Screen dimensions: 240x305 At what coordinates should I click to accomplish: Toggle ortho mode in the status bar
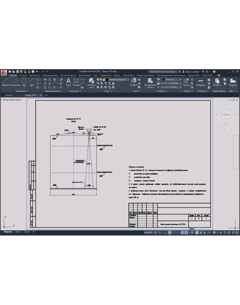[165, 233]
